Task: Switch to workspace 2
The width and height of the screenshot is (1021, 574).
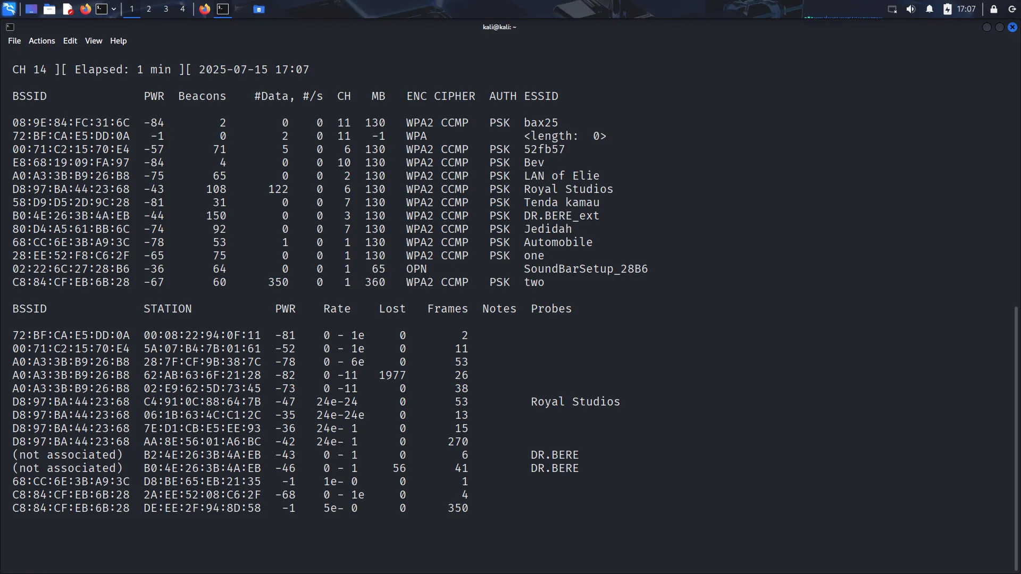Action: tap(149, 9)
